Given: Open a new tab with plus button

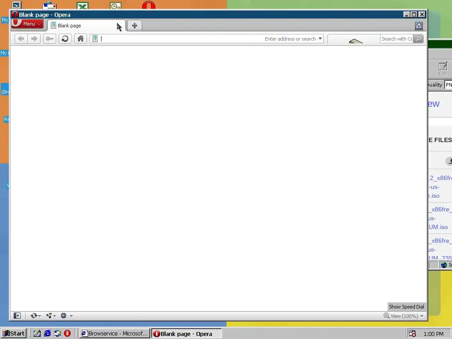Looking at the screenshot, I should pos(134,26).
